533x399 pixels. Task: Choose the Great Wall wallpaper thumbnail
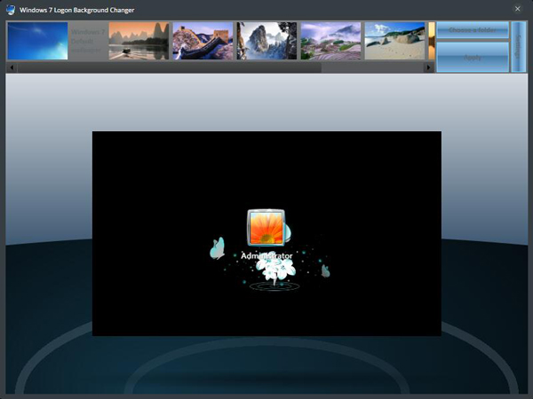pyautogui.click(x=203, y=41)
